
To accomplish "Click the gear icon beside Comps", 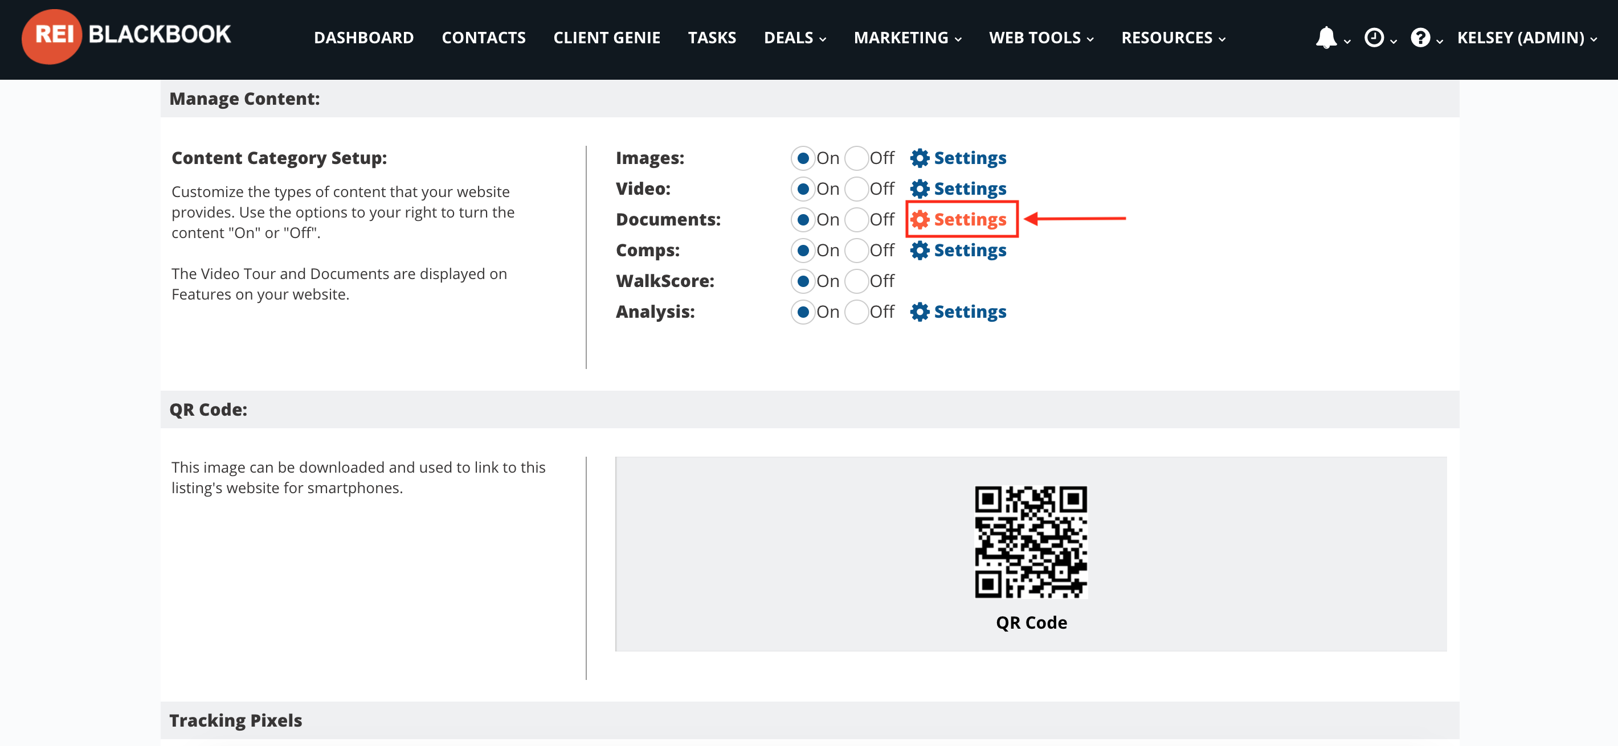I will 920,251.
